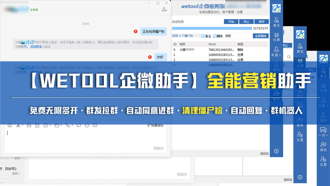
Task: Open the emoji picker in chat toolbar
Action: [x=10, y=126]
